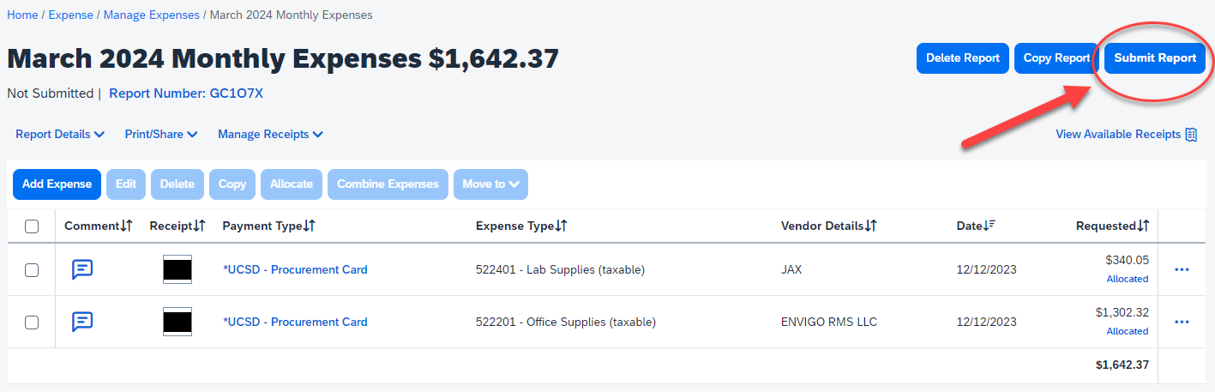Sort by Receipt column arrows
The height and width of the screenshot is (392, 1215).
(x=199, y=226)
